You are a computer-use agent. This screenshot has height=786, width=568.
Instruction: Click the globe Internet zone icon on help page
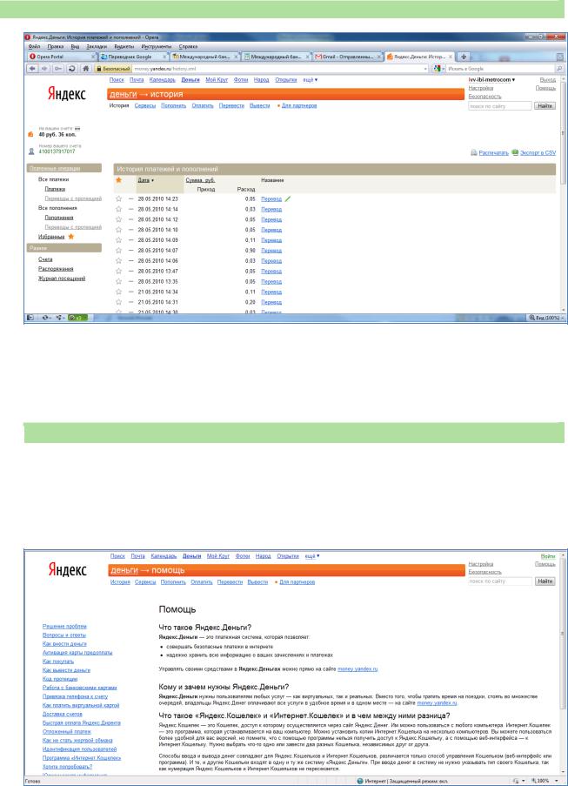[359, 781]
